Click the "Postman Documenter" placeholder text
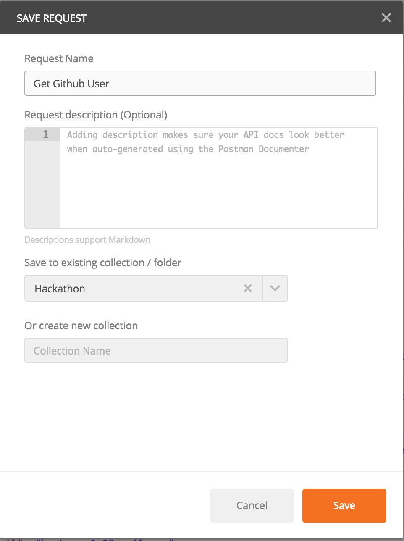The width and height of the screenshot is (404, 541). coord(263,149)
